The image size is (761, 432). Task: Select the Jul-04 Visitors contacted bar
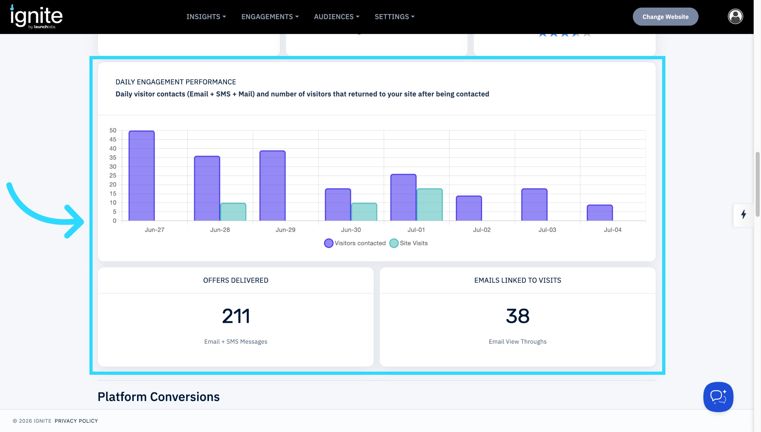(600, 213)
